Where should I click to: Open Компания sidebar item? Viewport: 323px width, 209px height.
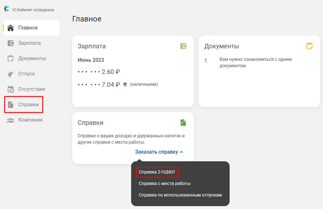click(31, 120)
